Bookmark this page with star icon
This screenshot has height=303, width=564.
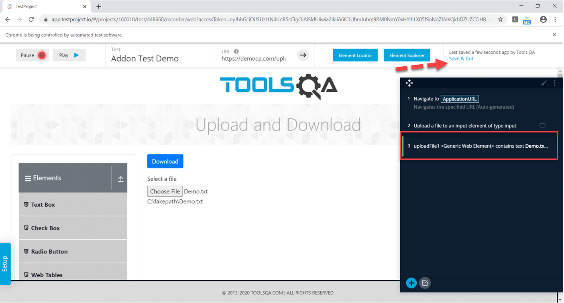(x=500, y=19)
